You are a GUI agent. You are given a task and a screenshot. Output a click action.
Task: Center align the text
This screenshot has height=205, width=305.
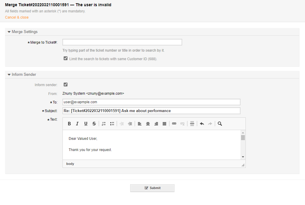(x=148, y=124)
